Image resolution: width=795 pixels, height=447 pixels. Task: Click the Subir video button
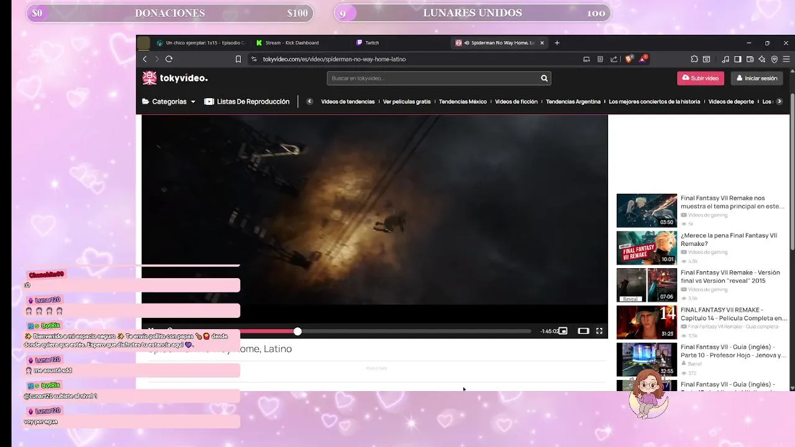(x=700, y=78)
